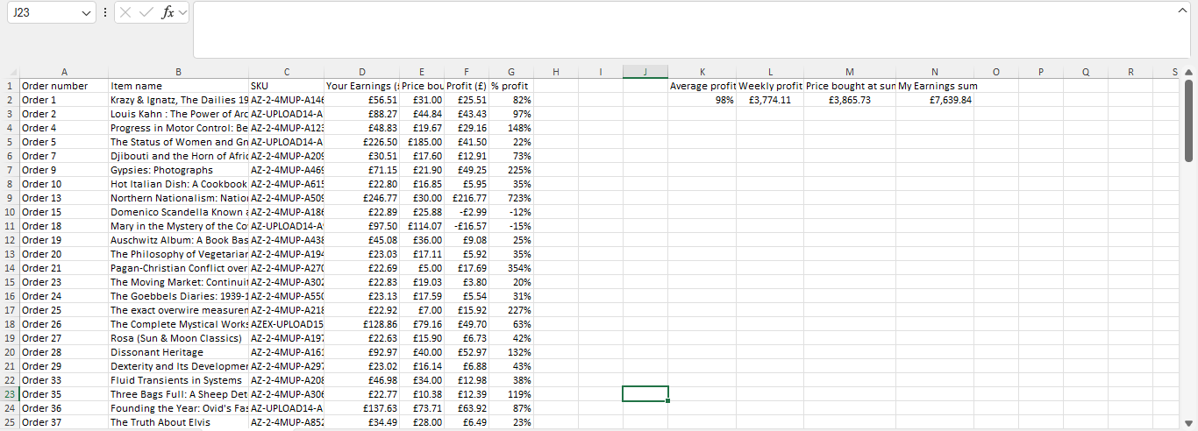Click the £137.63 earnings cell
The width and height of the screenshot is (1198, 431).
point(362,408)
